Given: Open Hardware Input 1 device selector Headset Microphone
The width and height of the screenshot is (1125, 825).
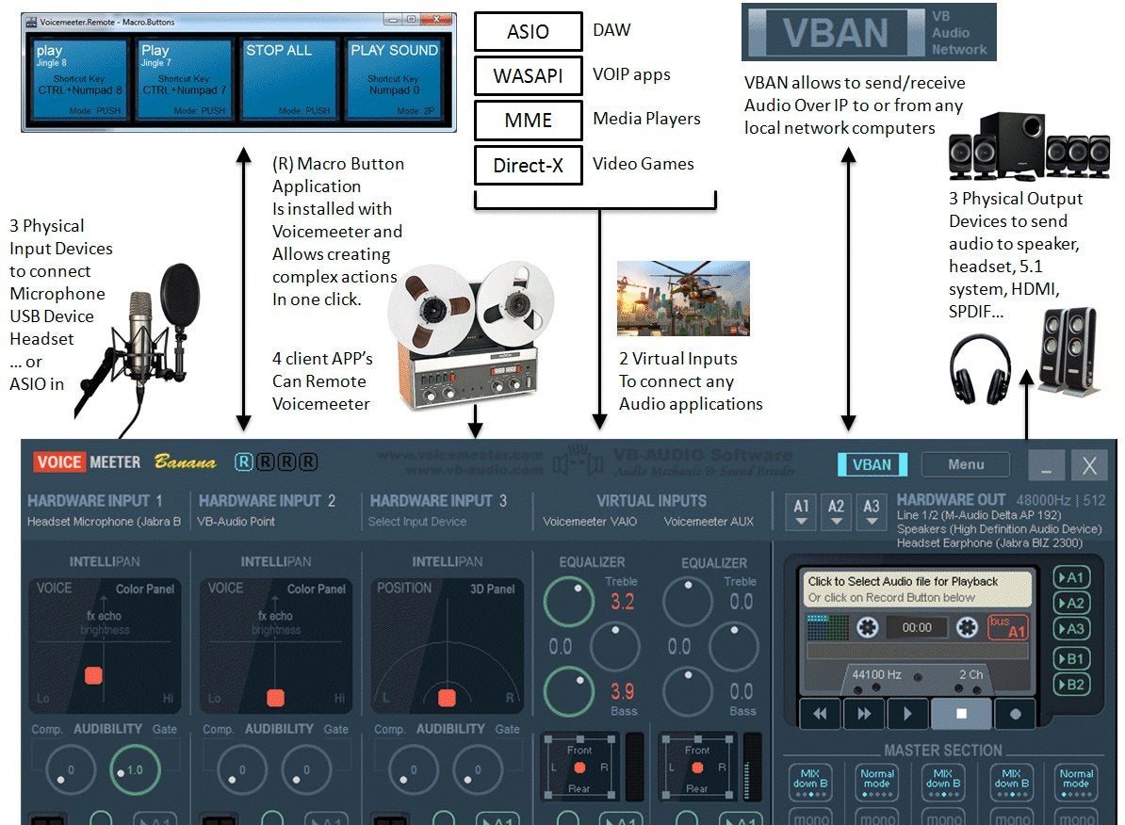Looking at the screenshot, I should coord(104,522).
